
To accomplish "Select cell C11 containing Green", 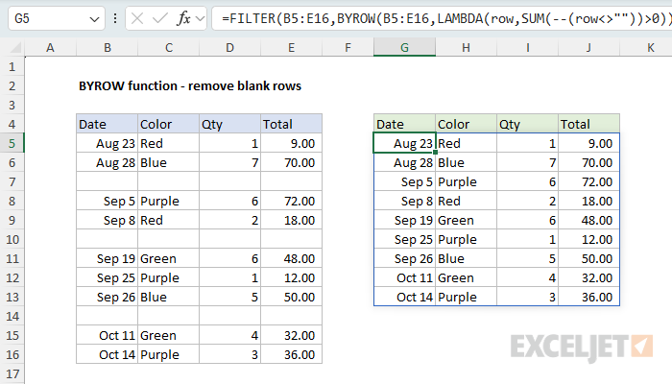I will [x=168, y=258].
